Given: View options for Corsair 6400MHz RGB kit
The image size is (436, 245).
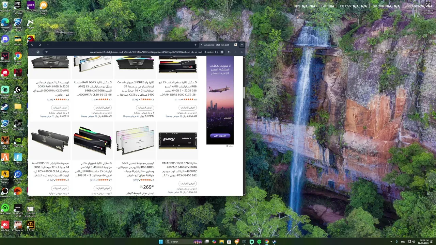Looking at the screenshot, I should 145,108.
